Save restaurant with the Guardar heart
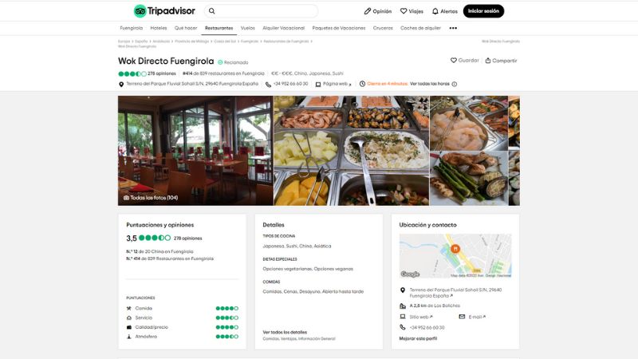Viewport: 638px width, 359px height. 453,61
